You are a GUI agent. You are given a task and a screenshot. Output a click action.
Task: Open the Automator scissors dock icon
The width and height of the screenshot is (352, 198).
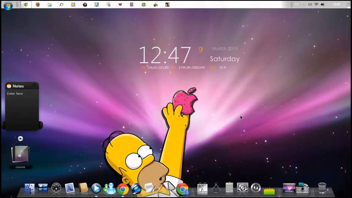point(202,188)
